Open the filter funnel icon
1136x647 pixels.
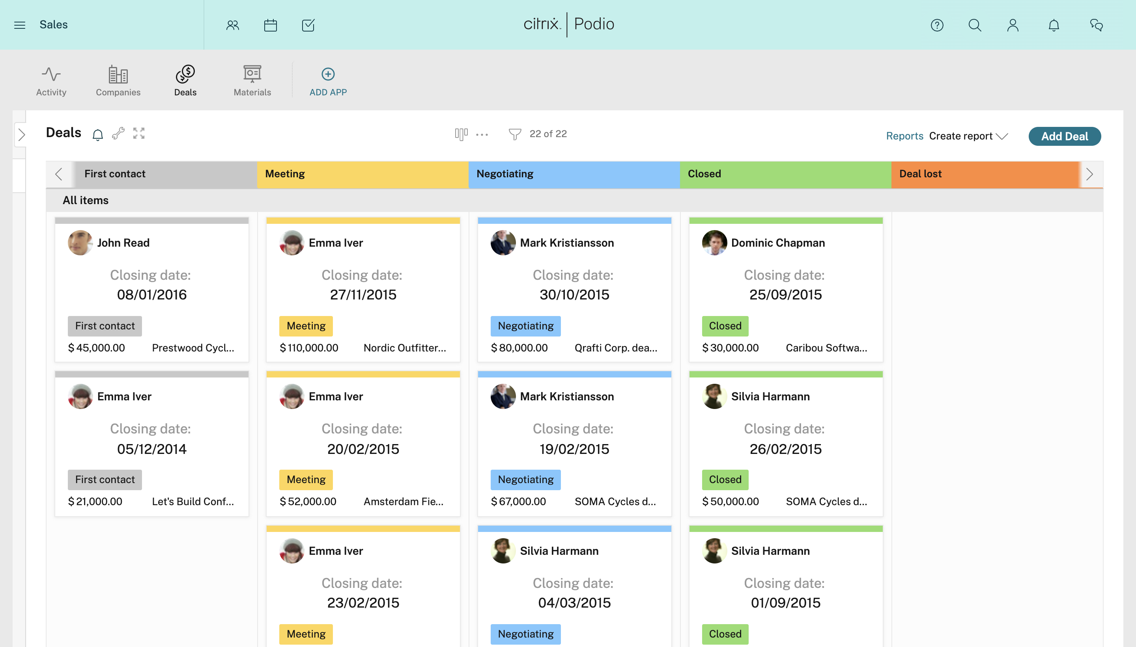coord(515,134)
